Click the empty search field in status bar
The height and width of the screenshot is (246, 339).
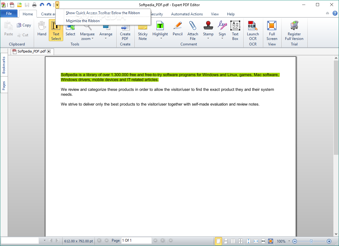tap(20, 240)
